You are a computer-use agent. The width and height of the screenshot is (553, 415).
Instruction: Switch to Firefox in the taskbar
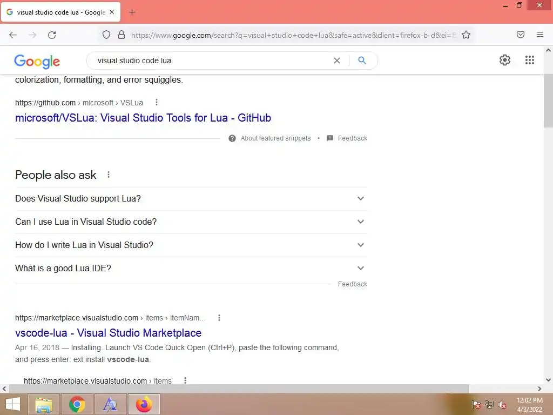[144, 404]
